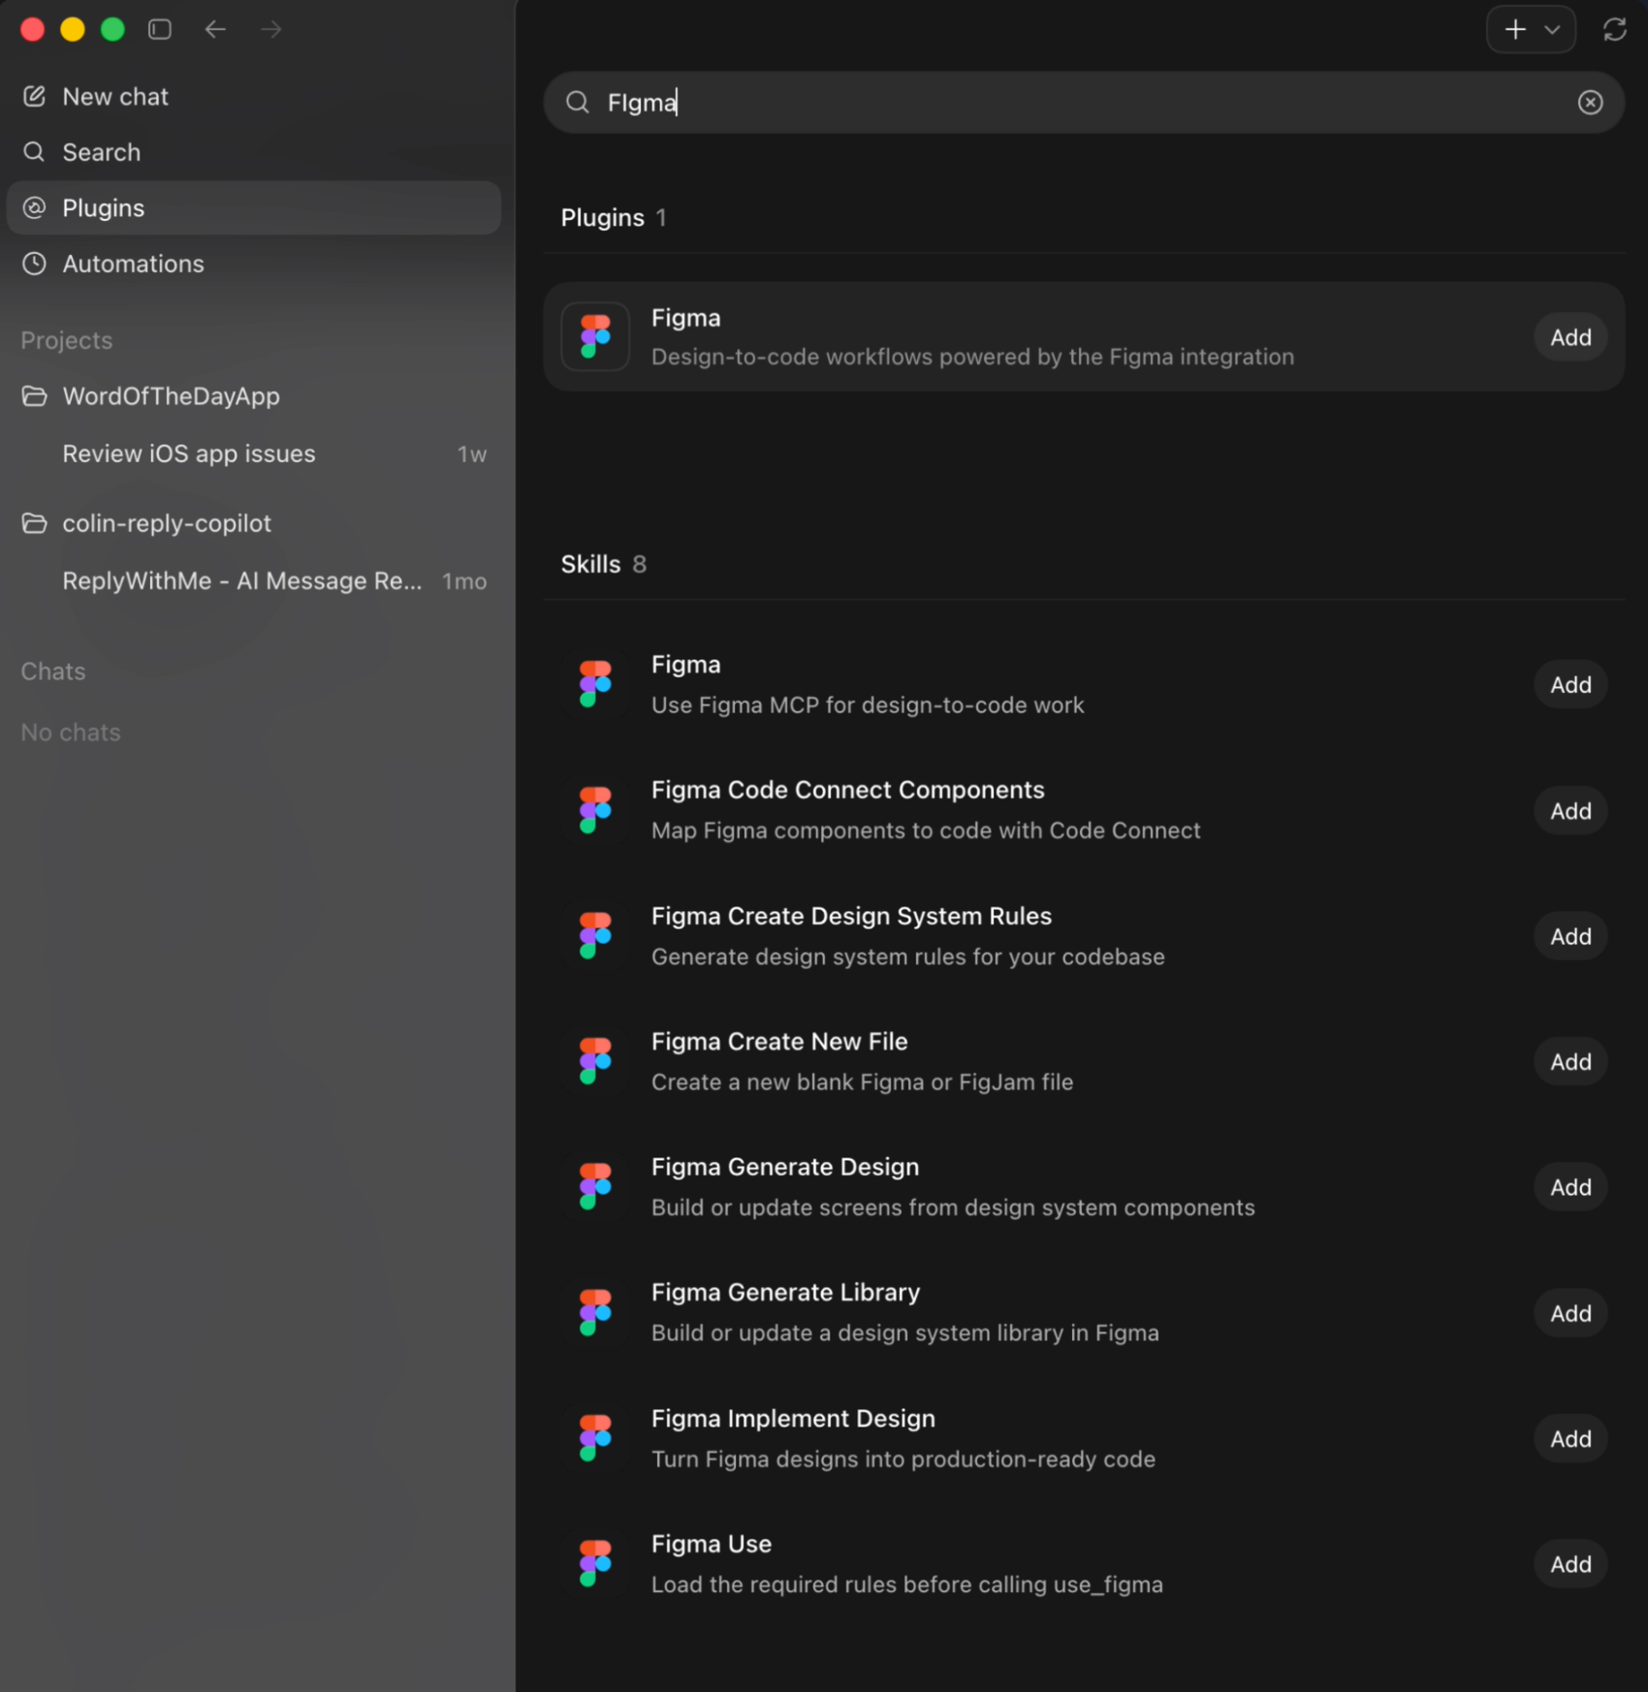Viewport: 1648px width, 1692px height.
Task: Click the sidebar Search magnifier icon
Action: [34, 152]
